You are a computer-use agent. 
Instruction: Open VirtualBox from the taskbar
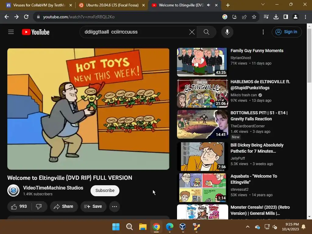(x=183, y=227)
